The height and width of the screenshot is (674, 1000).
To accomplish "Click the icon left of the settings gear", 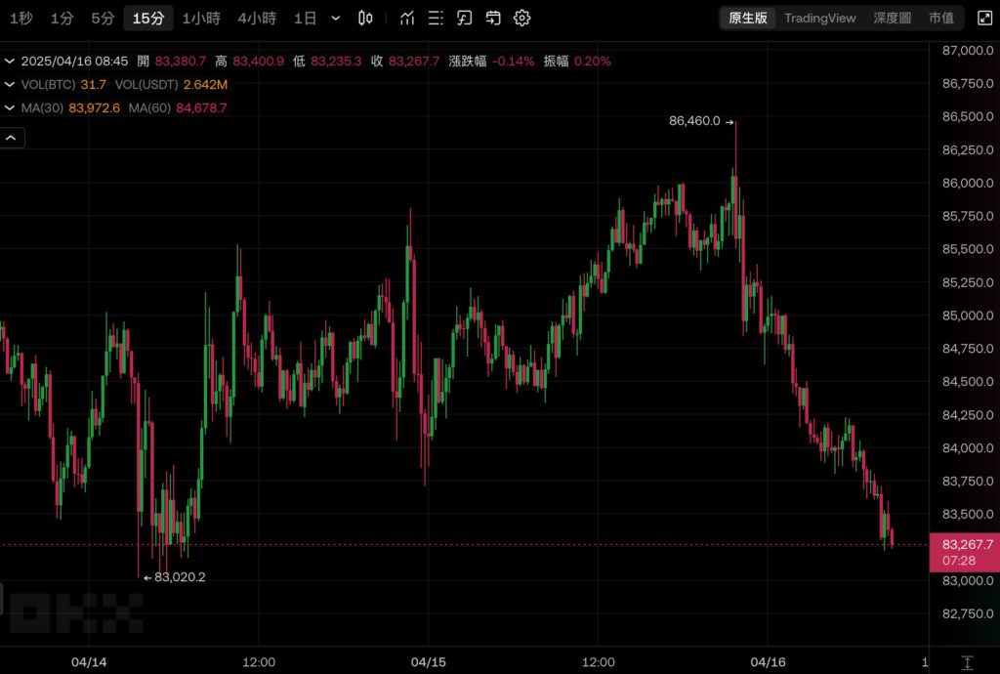I will (x=493, y=18).
